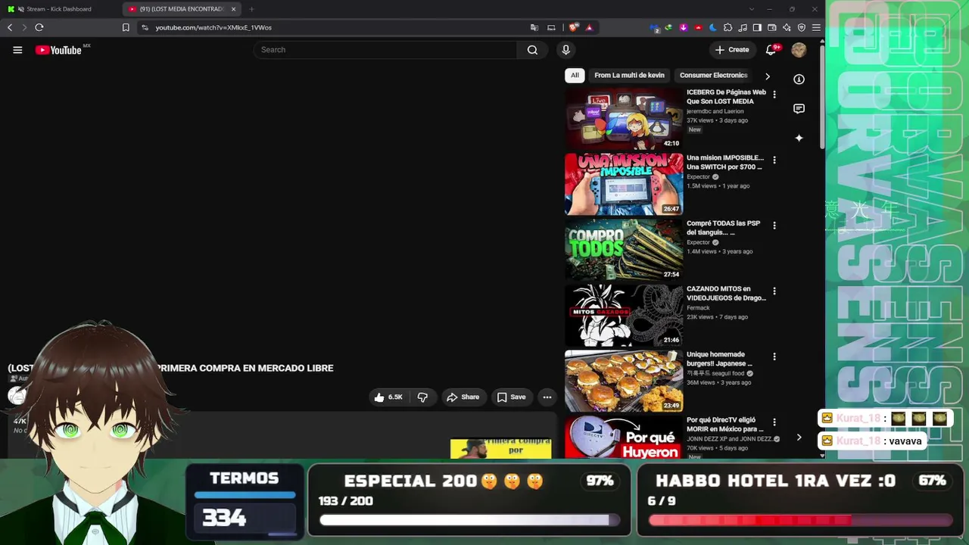
Task: Open options for Unique homemade burgers video
Action: coord(774,357)
